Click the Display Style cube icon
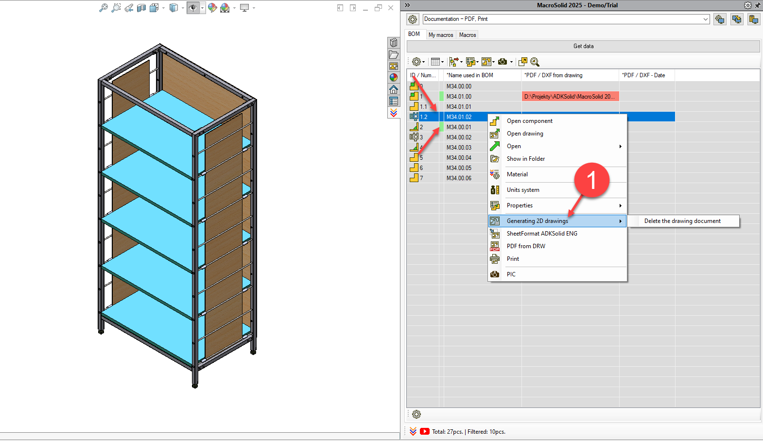The image size is (763, 441). tap(173, 8)
